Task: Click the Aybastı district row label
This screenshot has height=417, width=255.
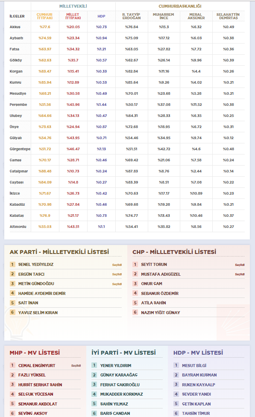Action: click(x=16, y=38)
